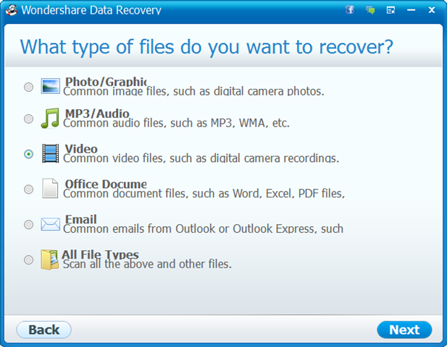447x347 pixels.
Task: Click the Office Document label text
Action: point(106,184)
